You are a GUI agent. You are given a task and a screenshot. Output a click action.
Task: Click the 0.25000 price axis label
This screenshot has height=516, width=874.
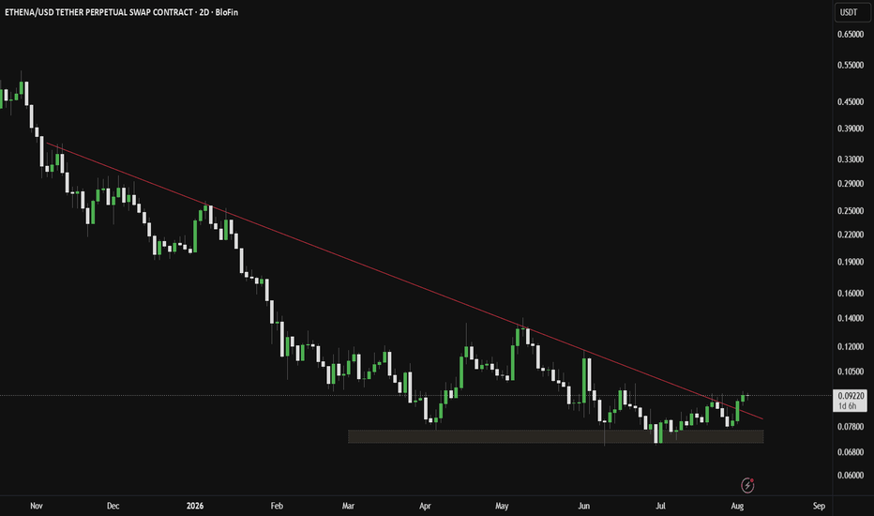pos(851,211)
